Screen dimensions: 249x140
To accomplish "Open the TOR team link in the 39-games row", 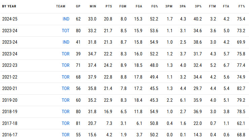I will (x=66, y=54).
